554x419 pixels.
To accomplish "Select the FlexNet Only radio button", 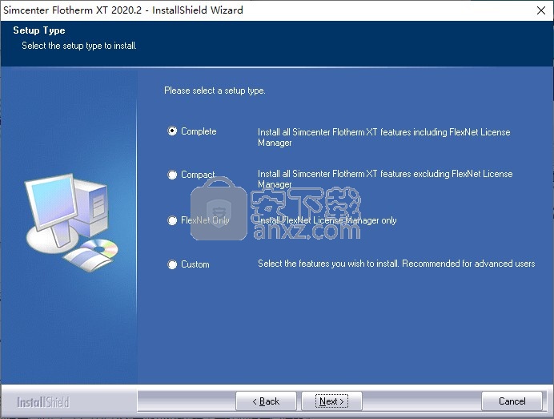I will [172, 220].
